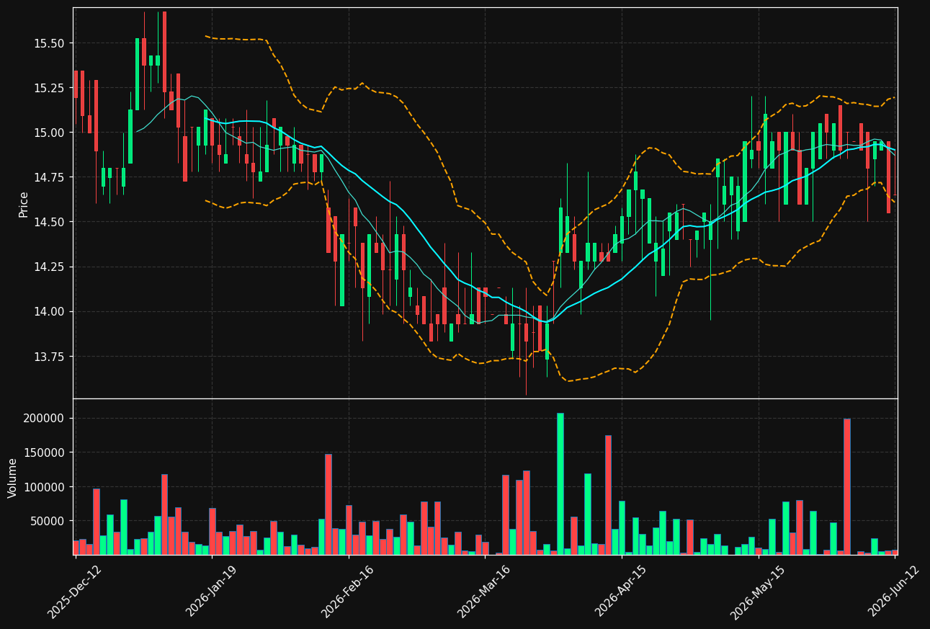Screen dimensions: 930x629
Task: Click the red volume bar reaching 175000
Action: click(608, 495)
